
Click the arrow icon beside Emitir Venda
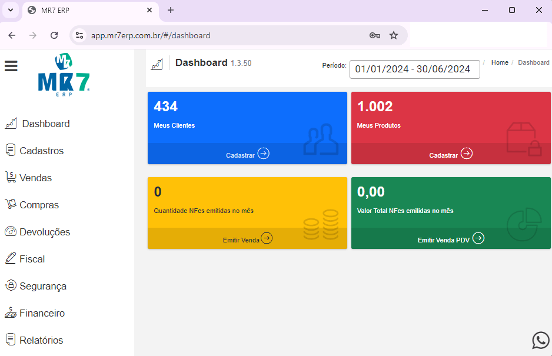(267, 238)
